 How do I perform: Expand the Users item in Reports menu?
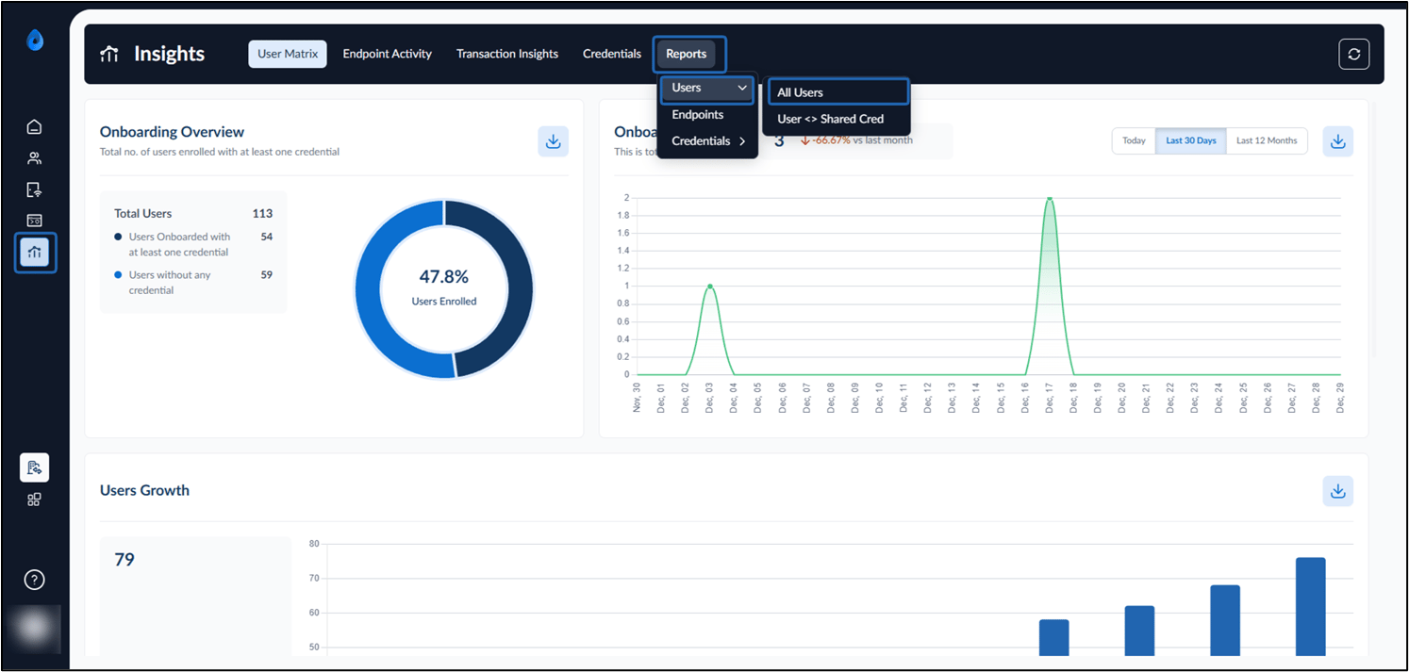708,88
